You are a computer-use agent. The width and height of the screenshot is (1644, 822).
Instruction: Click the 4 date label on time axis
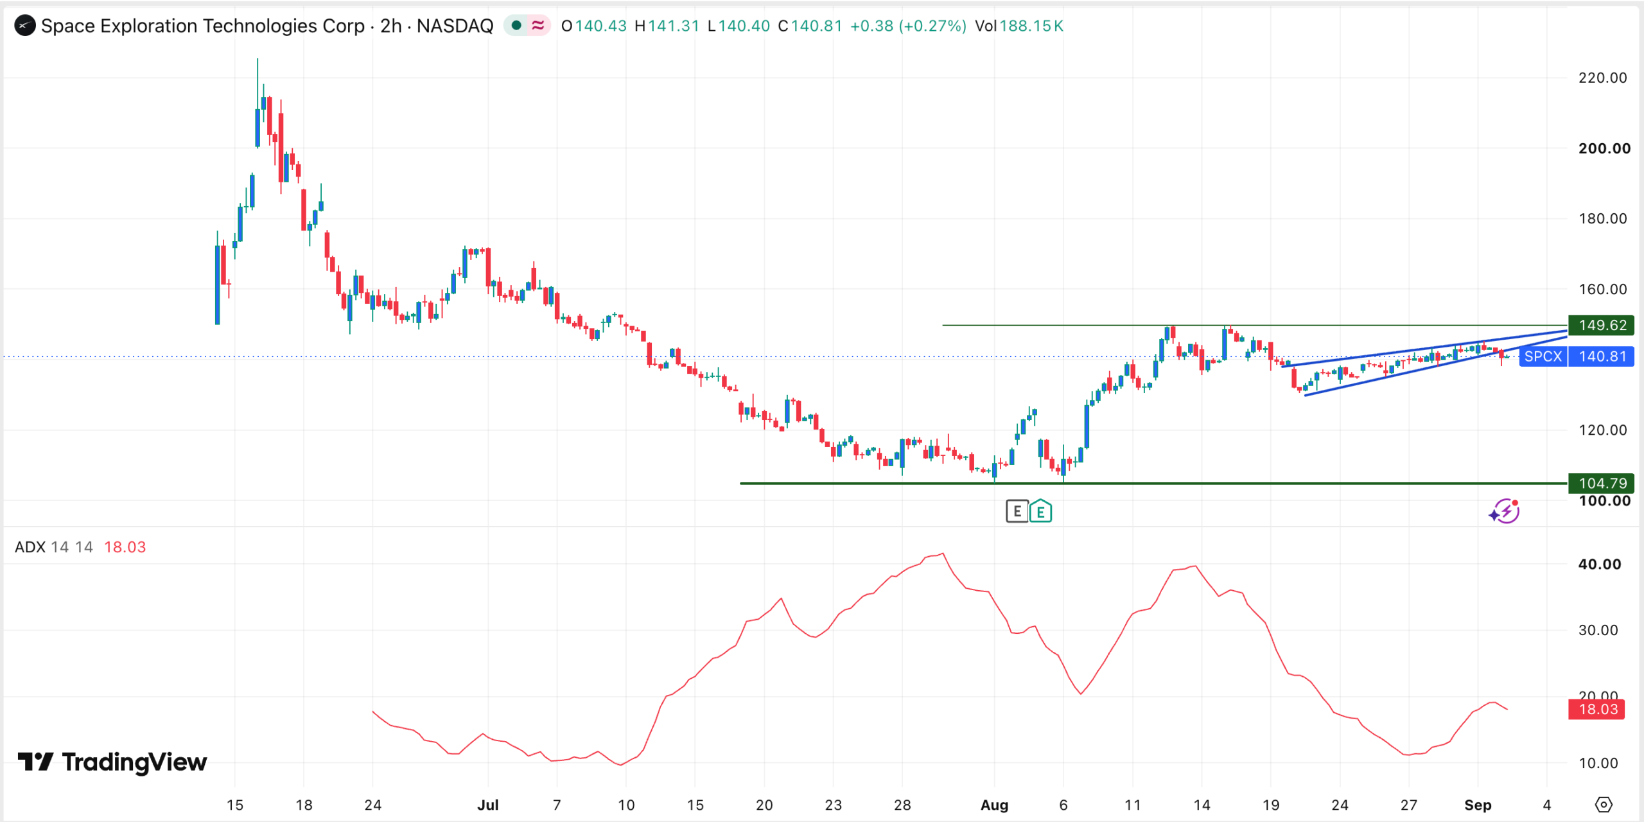tap(1547, 805)
